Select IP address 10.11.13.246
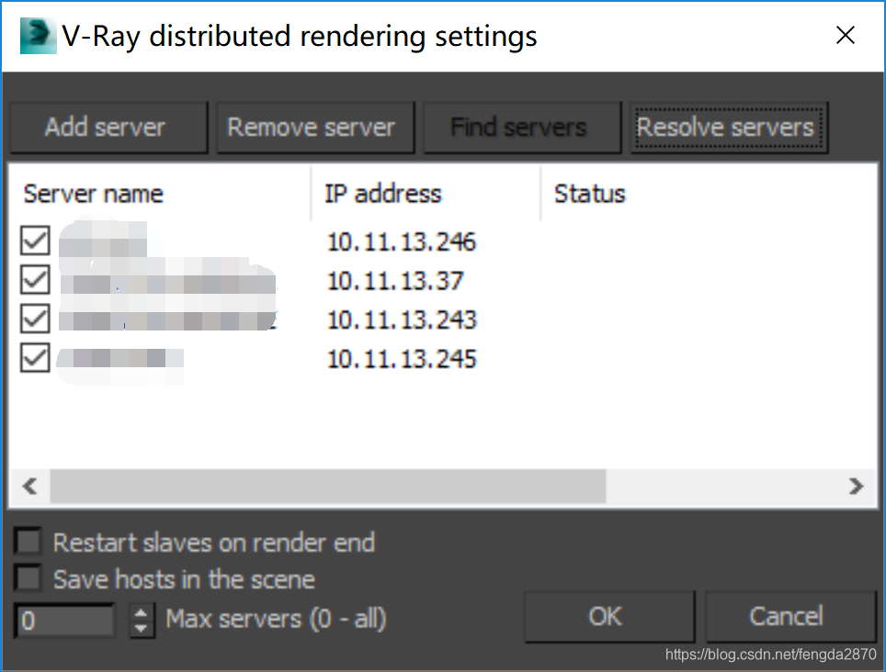This screenshot has height=672, width=886. 402,242
